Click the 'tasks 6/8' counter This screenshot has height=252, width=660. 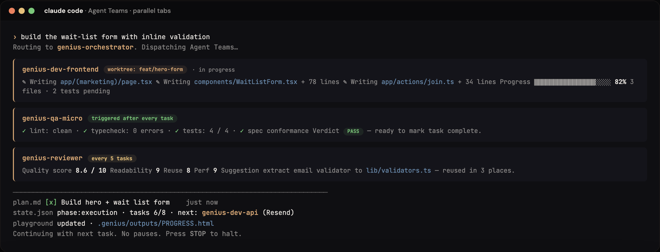[147, 213]
